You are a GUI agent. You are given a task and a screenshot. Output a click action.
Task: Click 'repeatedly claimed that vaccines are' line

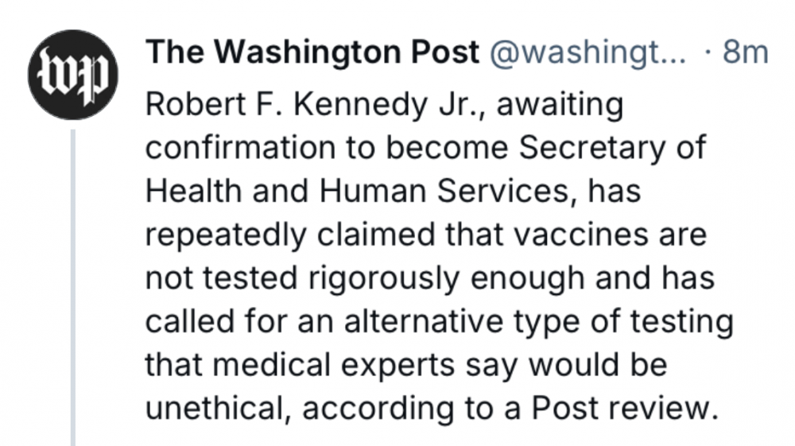point(426,236)
